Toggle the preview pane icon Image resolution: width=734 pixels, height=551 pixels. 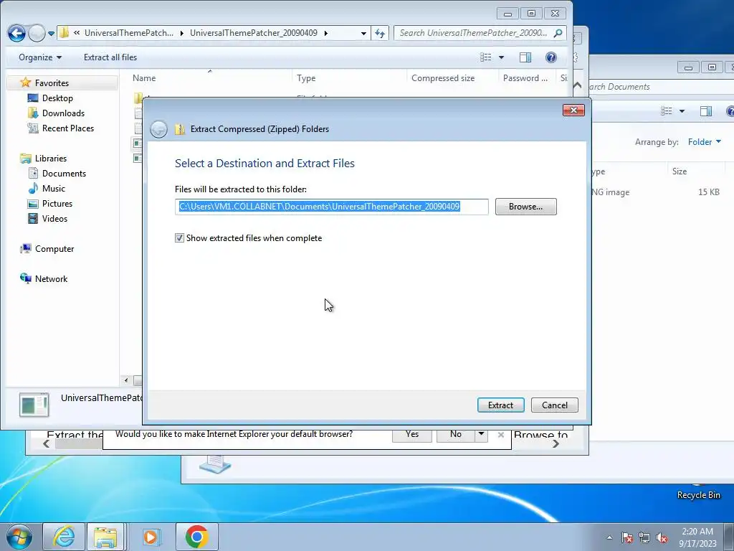(525, 57)
